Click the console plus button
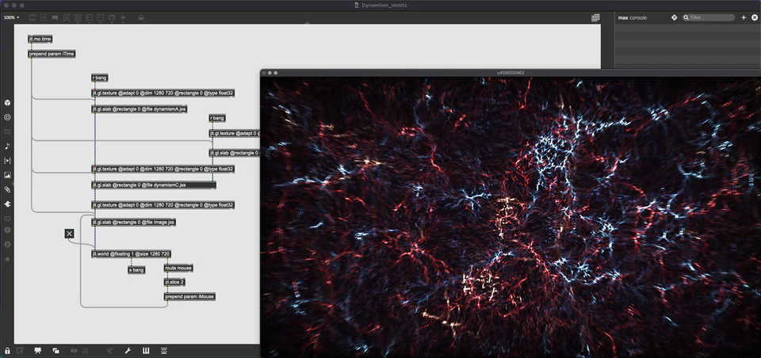761x358 pixels. [x=744, y=17]
